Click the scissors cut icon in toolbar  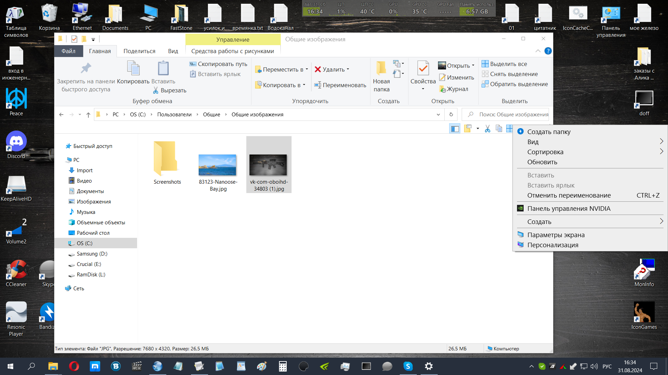tap(487, 129)
